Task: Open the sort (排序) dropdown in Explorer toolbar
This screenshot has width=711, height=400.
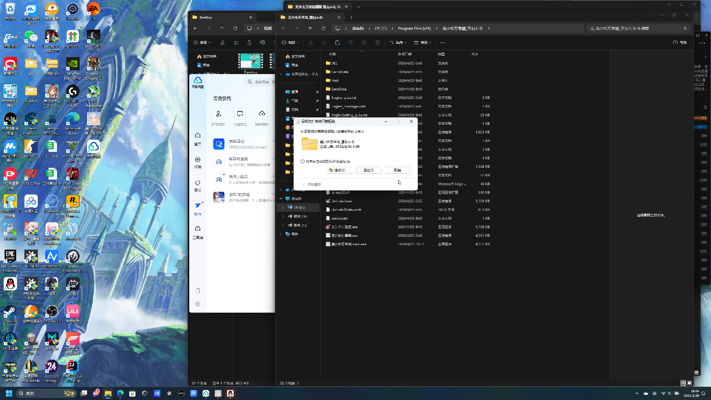Action: point(398,43)
